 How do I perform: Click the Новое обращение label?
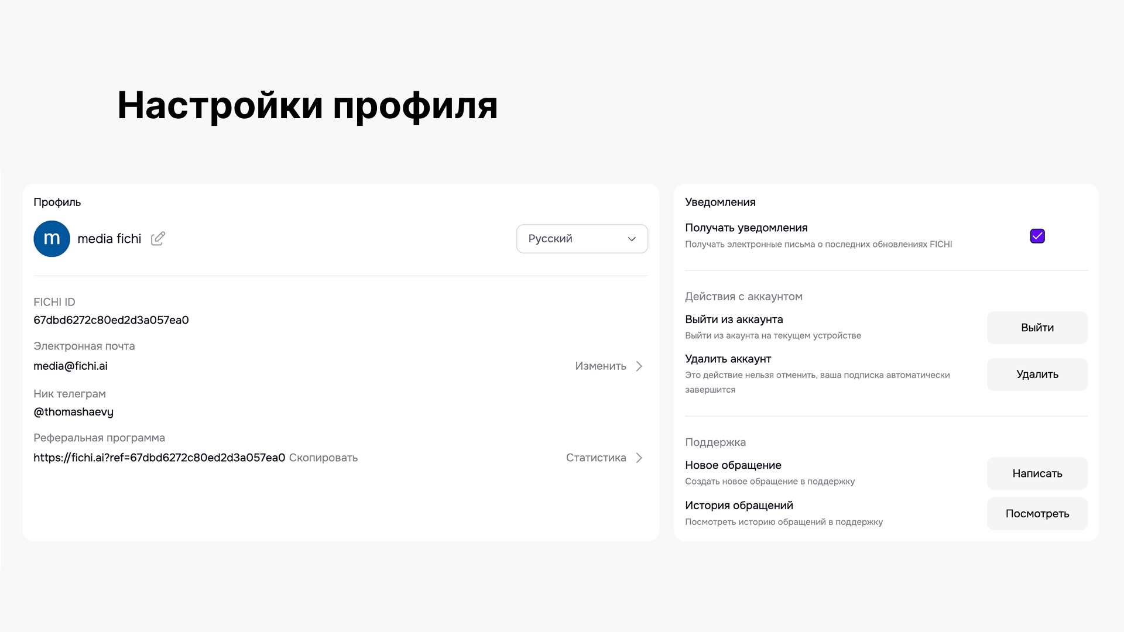tap(733, 465)
